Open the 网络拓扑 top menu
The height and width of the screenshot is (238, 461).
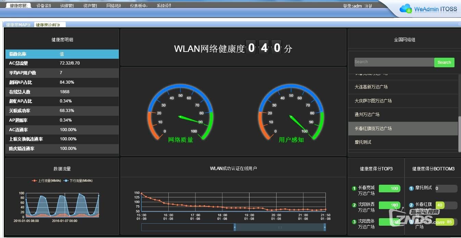point(114,6)
